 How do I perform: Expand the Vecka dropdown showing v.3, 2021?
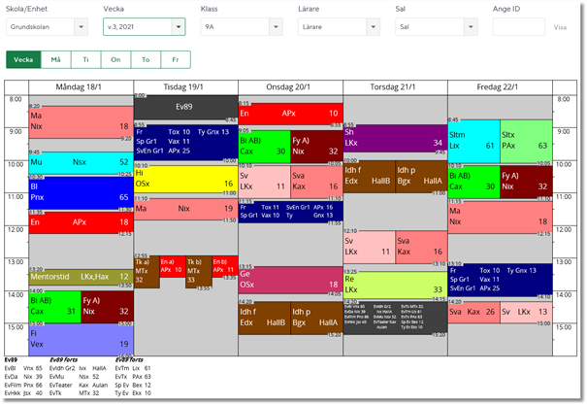click(x=144, y=27)
